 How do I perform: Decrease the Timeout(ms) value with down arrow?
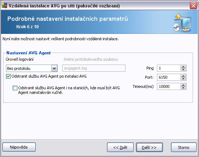coord(183,88)
